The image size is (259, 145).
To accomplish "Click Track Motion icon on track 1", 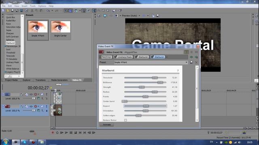I will pyautogui.click(x=26, y=94).
